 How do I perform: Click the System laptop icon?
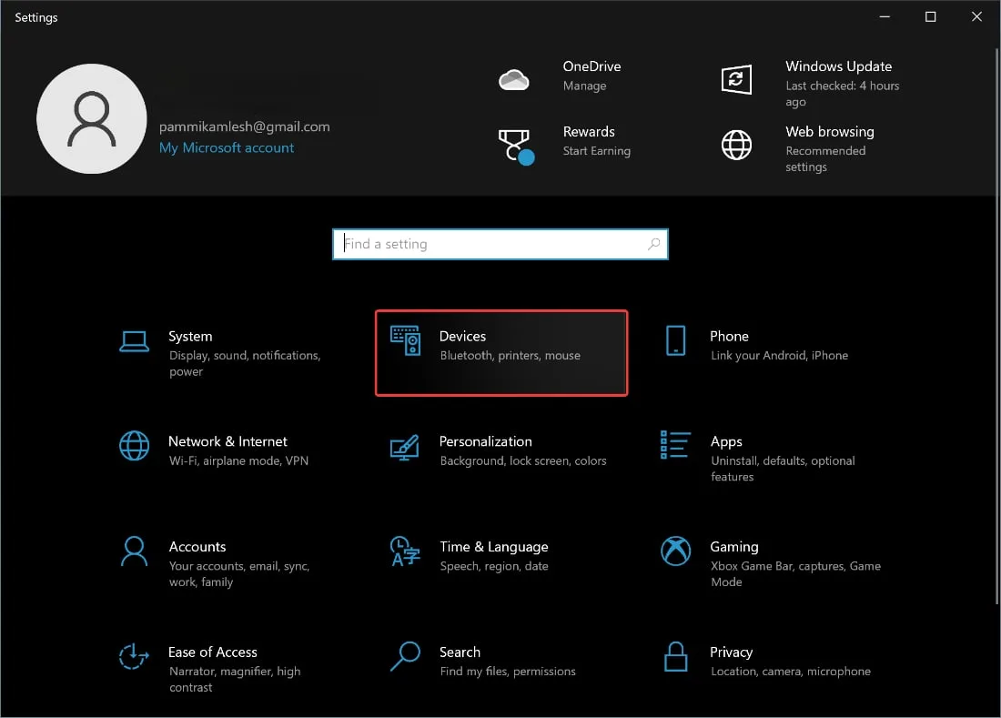[x=134, y=341]
